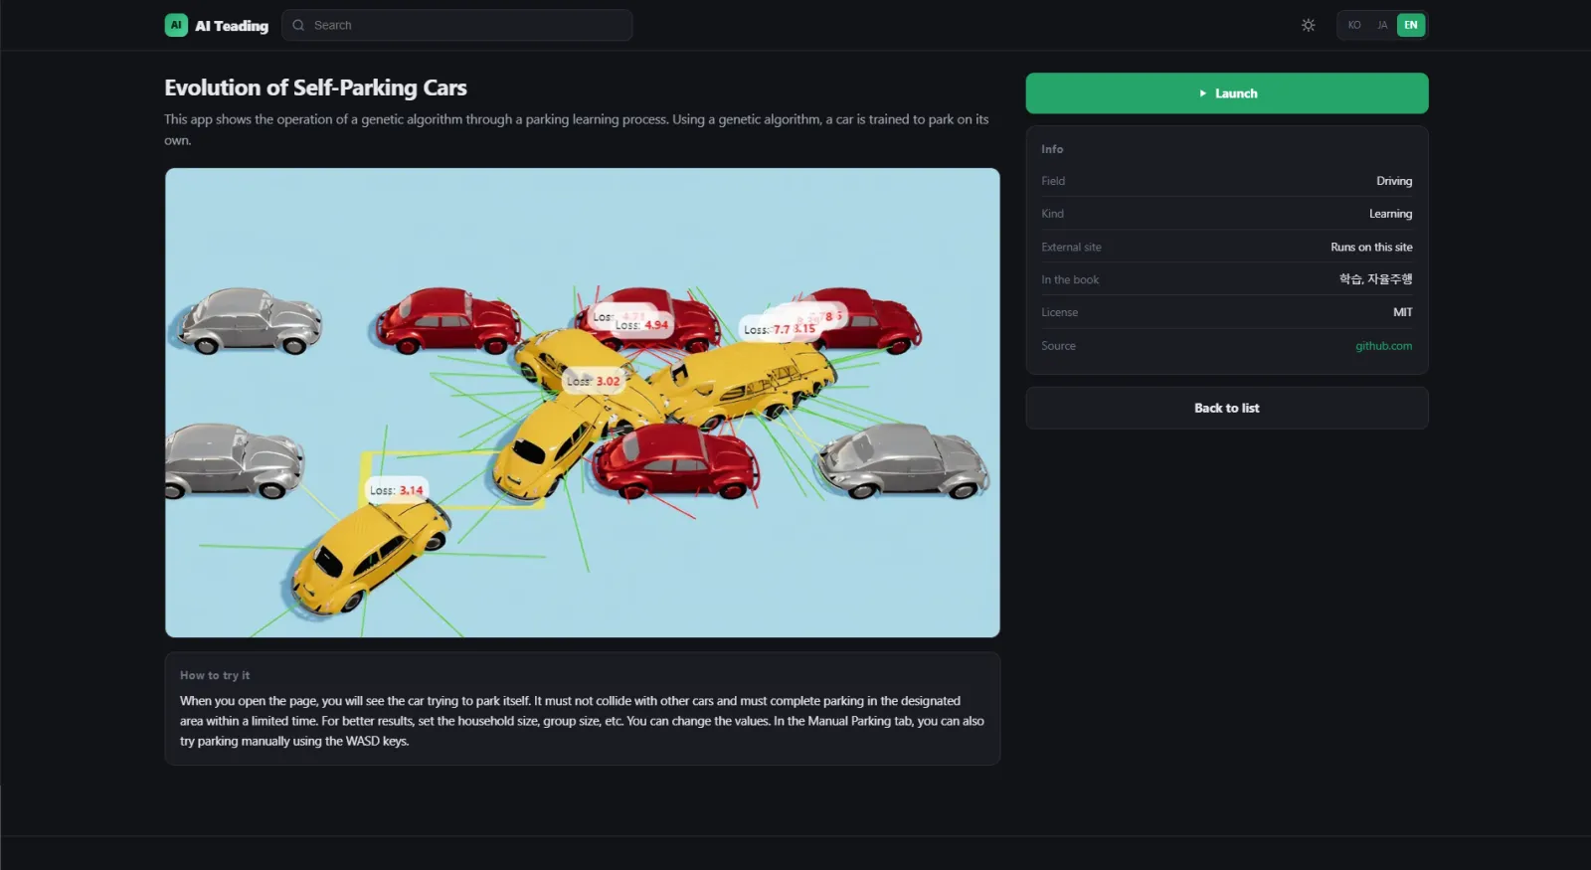Switch language to KO

tap(1354, 25)
